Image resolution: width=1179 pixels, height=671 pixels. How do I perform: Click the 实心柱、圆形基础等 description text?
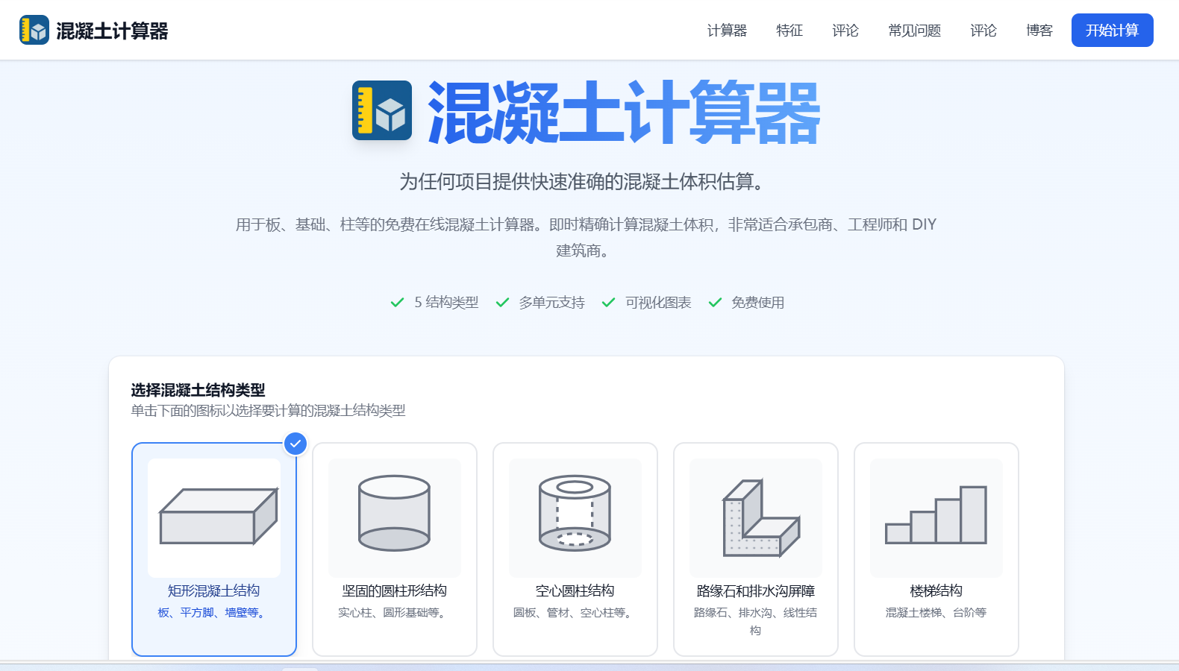point(393,612)
